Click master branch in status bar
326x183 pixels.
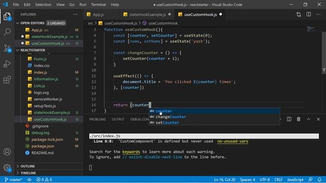(x=14, y=179)
